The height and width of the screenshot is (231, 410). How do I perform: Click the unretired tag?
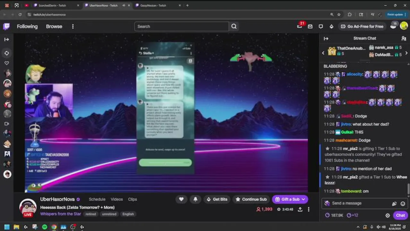(109, 214)
